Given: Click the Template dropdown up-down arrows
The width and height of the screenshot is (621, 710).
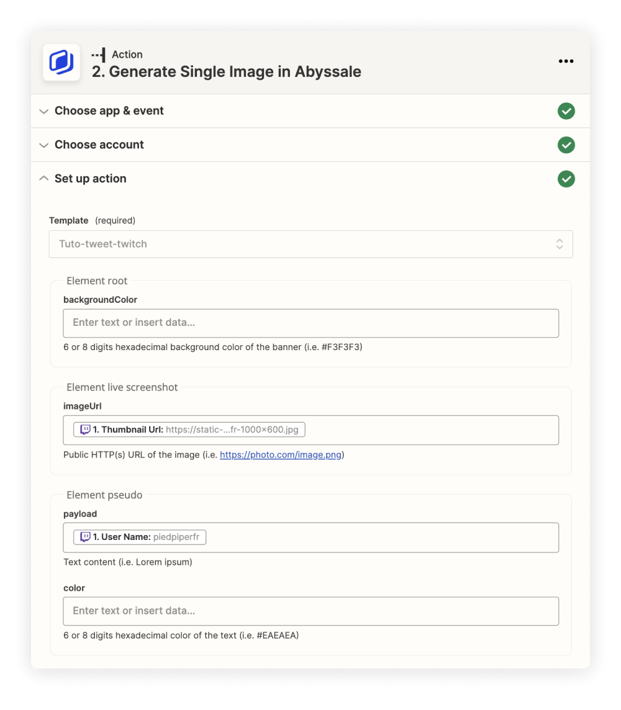Looking at the screenshot, I should pyautogui.click(x=560, y=244).
